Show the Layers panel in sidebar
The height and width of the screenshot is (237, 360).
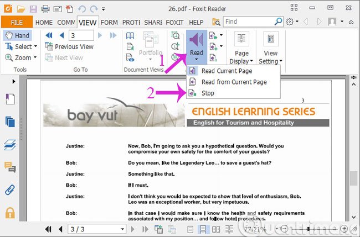coord(10,145)
